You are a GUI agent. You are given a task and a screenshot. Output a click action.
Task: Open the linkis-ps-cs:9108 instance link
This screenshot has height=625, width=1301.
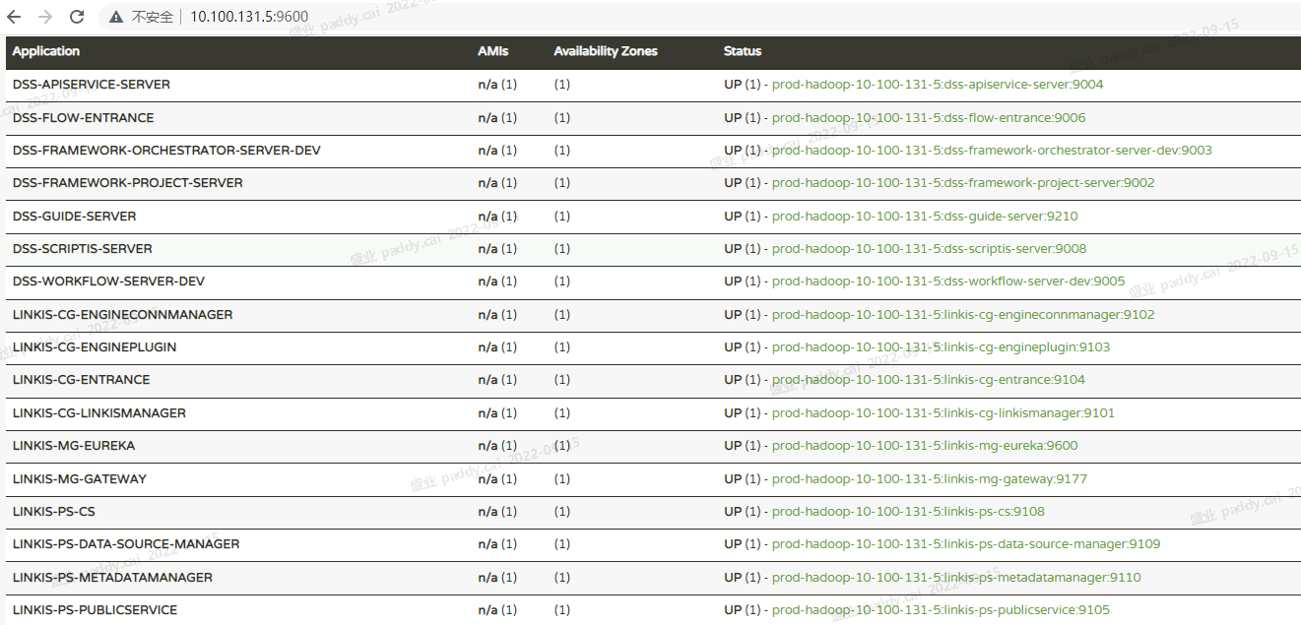tap(908, 512)
